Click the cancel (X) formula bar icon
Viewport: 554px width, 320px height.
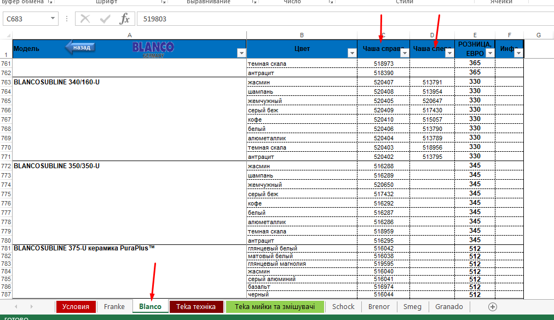85,19
